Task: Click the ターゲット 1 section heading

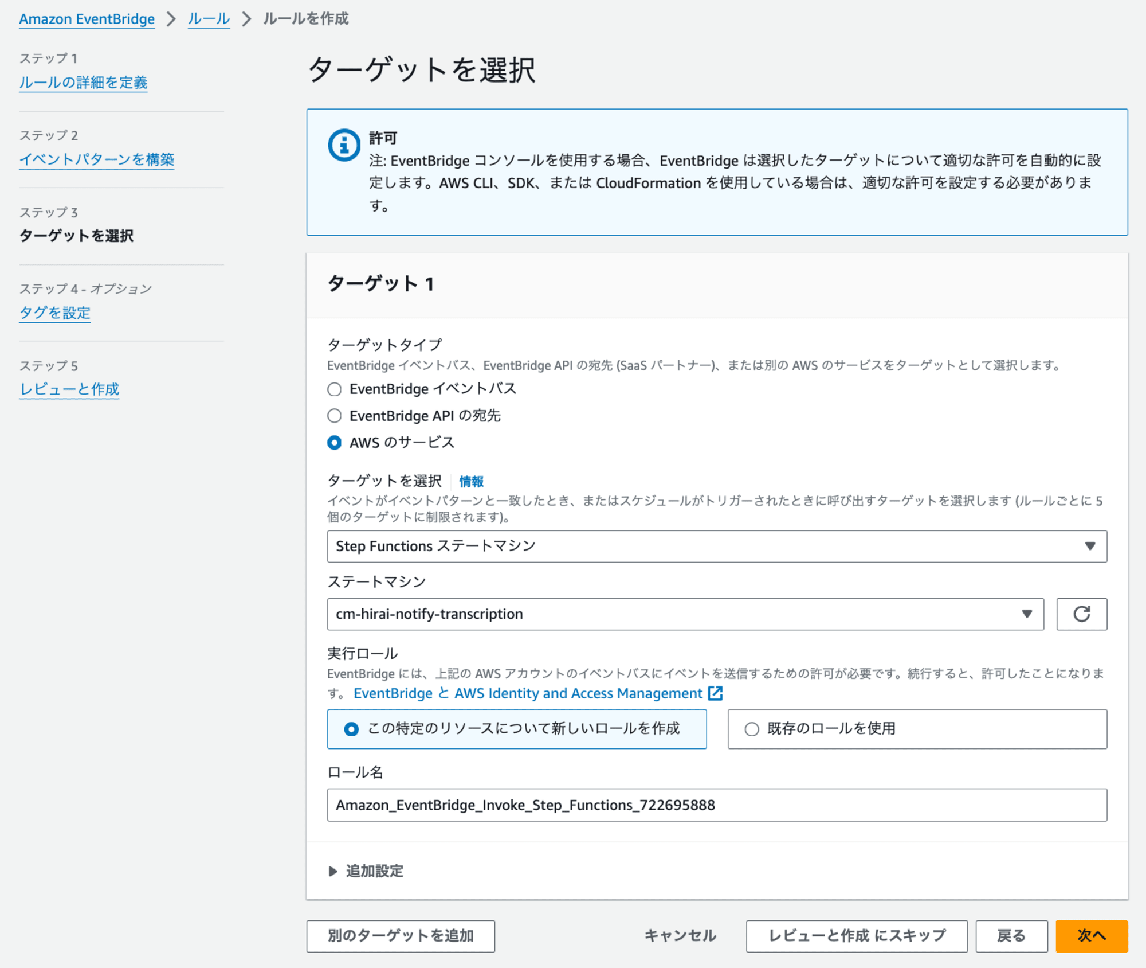Action: click(381, 284)
